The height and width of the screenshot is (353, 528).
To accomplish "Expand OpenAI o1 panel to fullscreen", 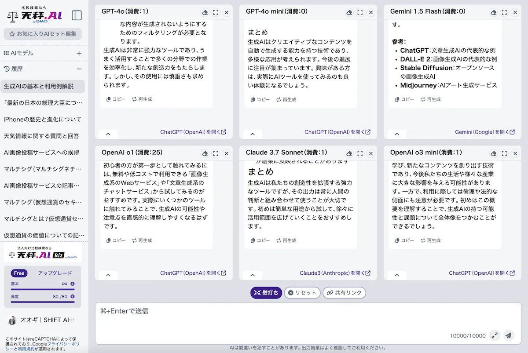I will (x=216, y=153).
